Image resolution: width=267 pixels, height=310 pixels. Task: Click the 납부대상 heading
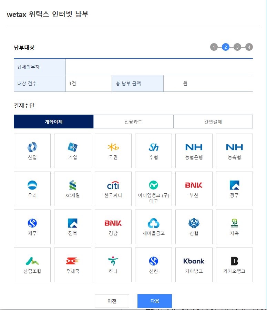[x=24, y=47]
